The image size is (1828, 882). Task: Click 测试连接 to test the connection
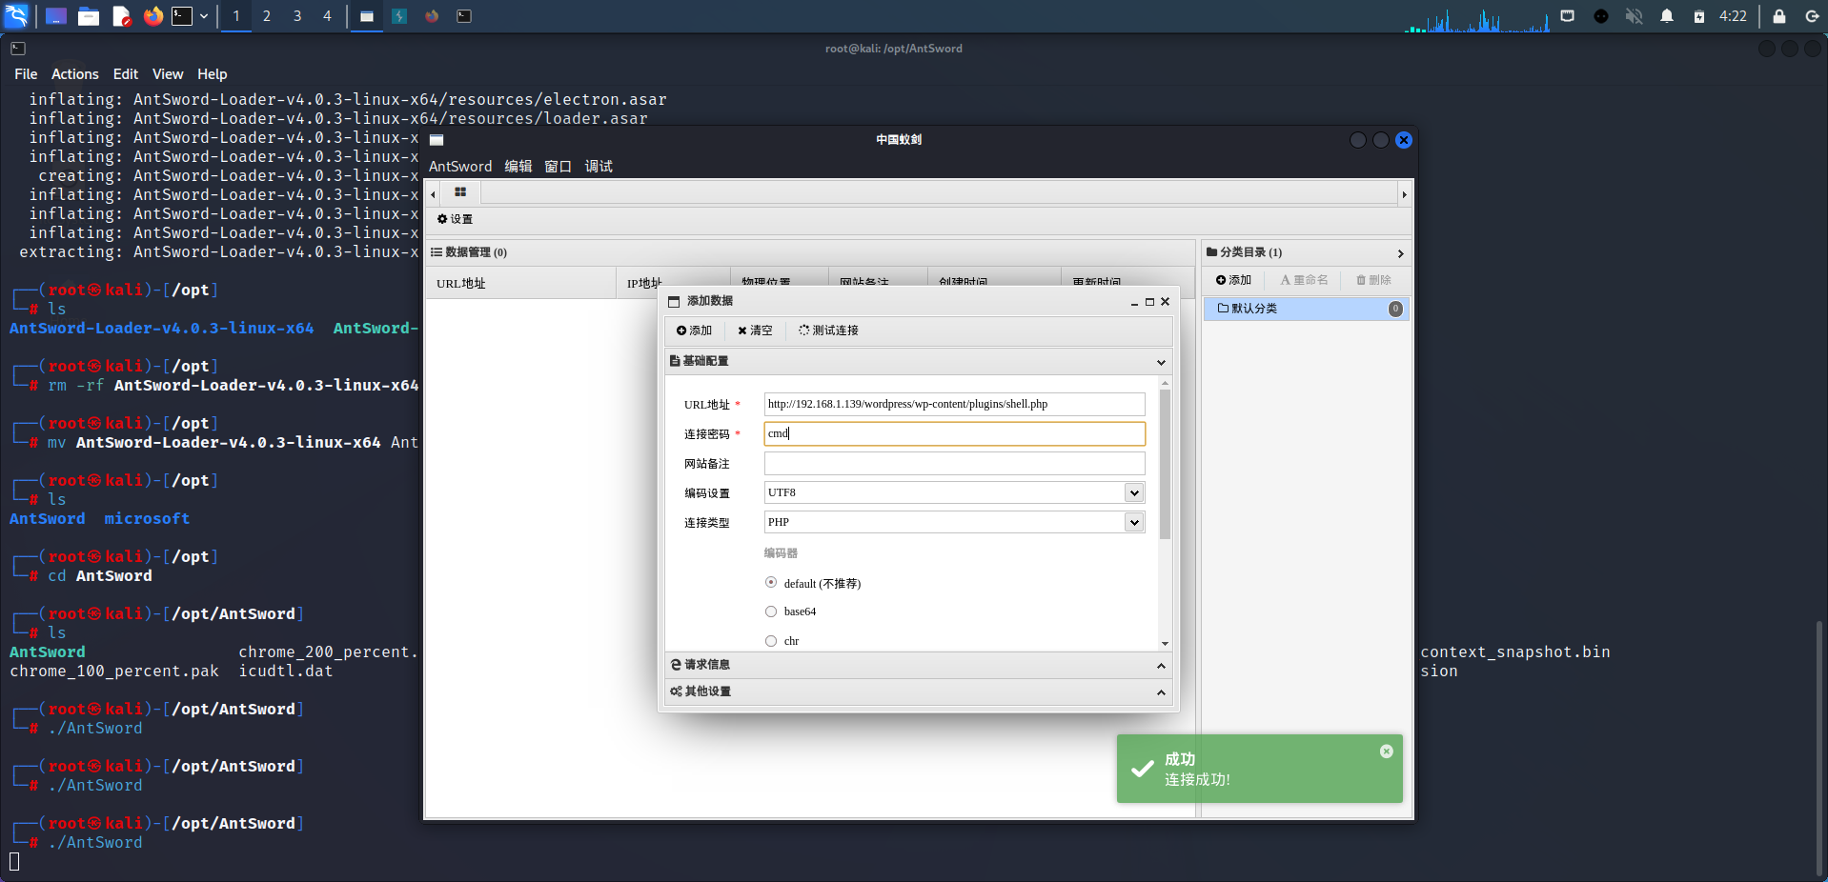[x=828, y=331]
